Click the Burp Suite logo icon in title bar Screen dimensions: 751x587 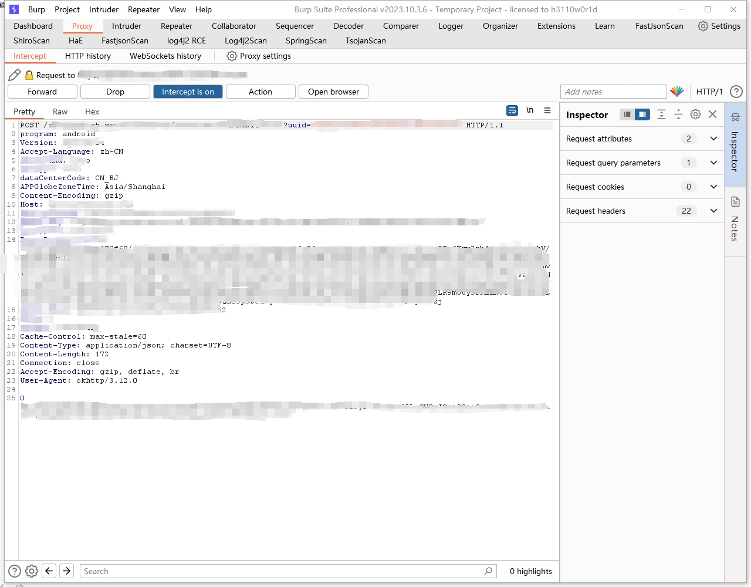pyautogui.click(x=14, y=9)
